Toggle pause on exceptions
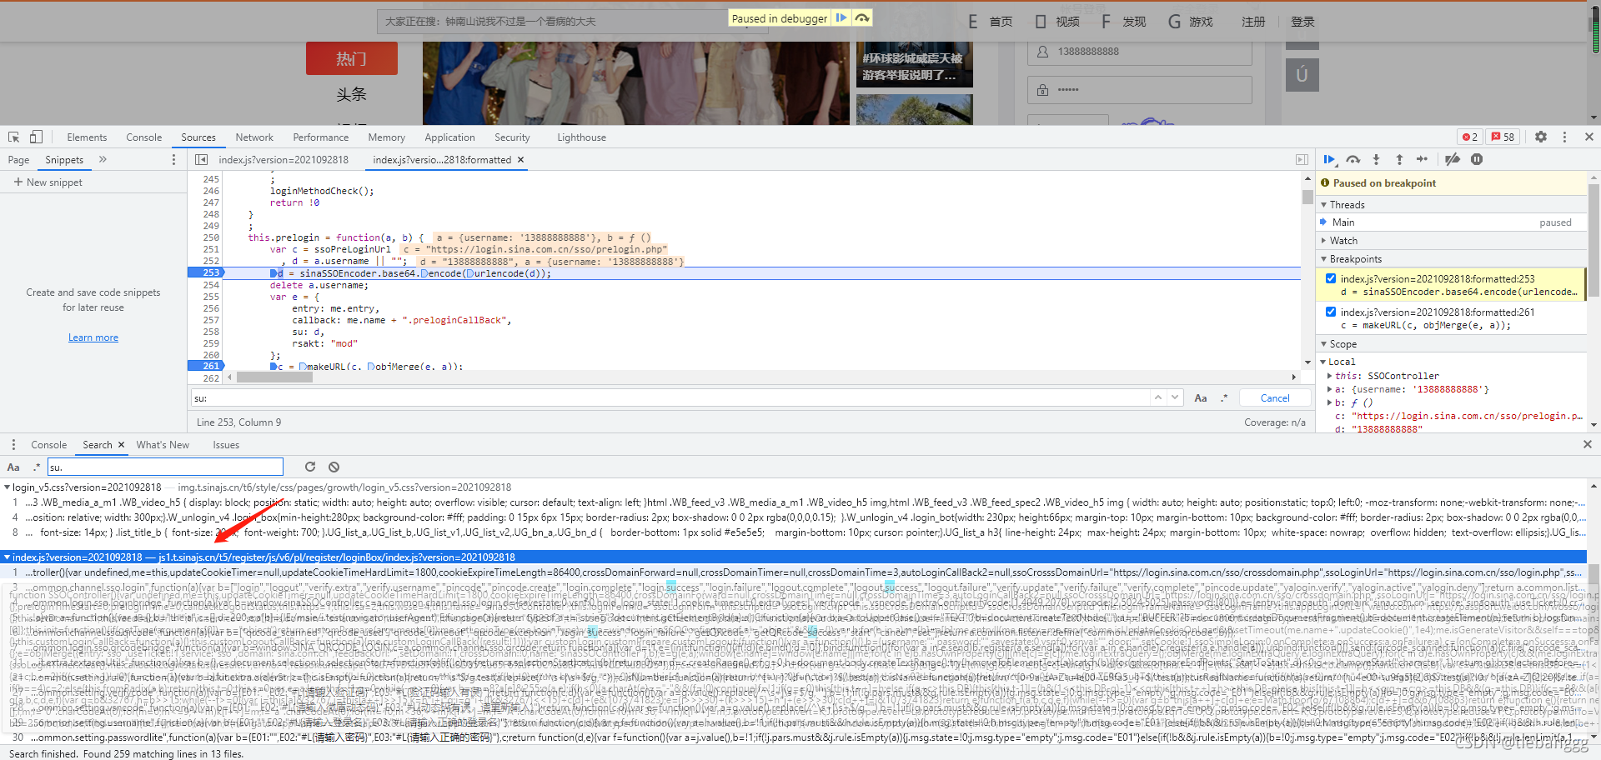The width and height of the screenshot is (1601, 760). point(1477,159)
